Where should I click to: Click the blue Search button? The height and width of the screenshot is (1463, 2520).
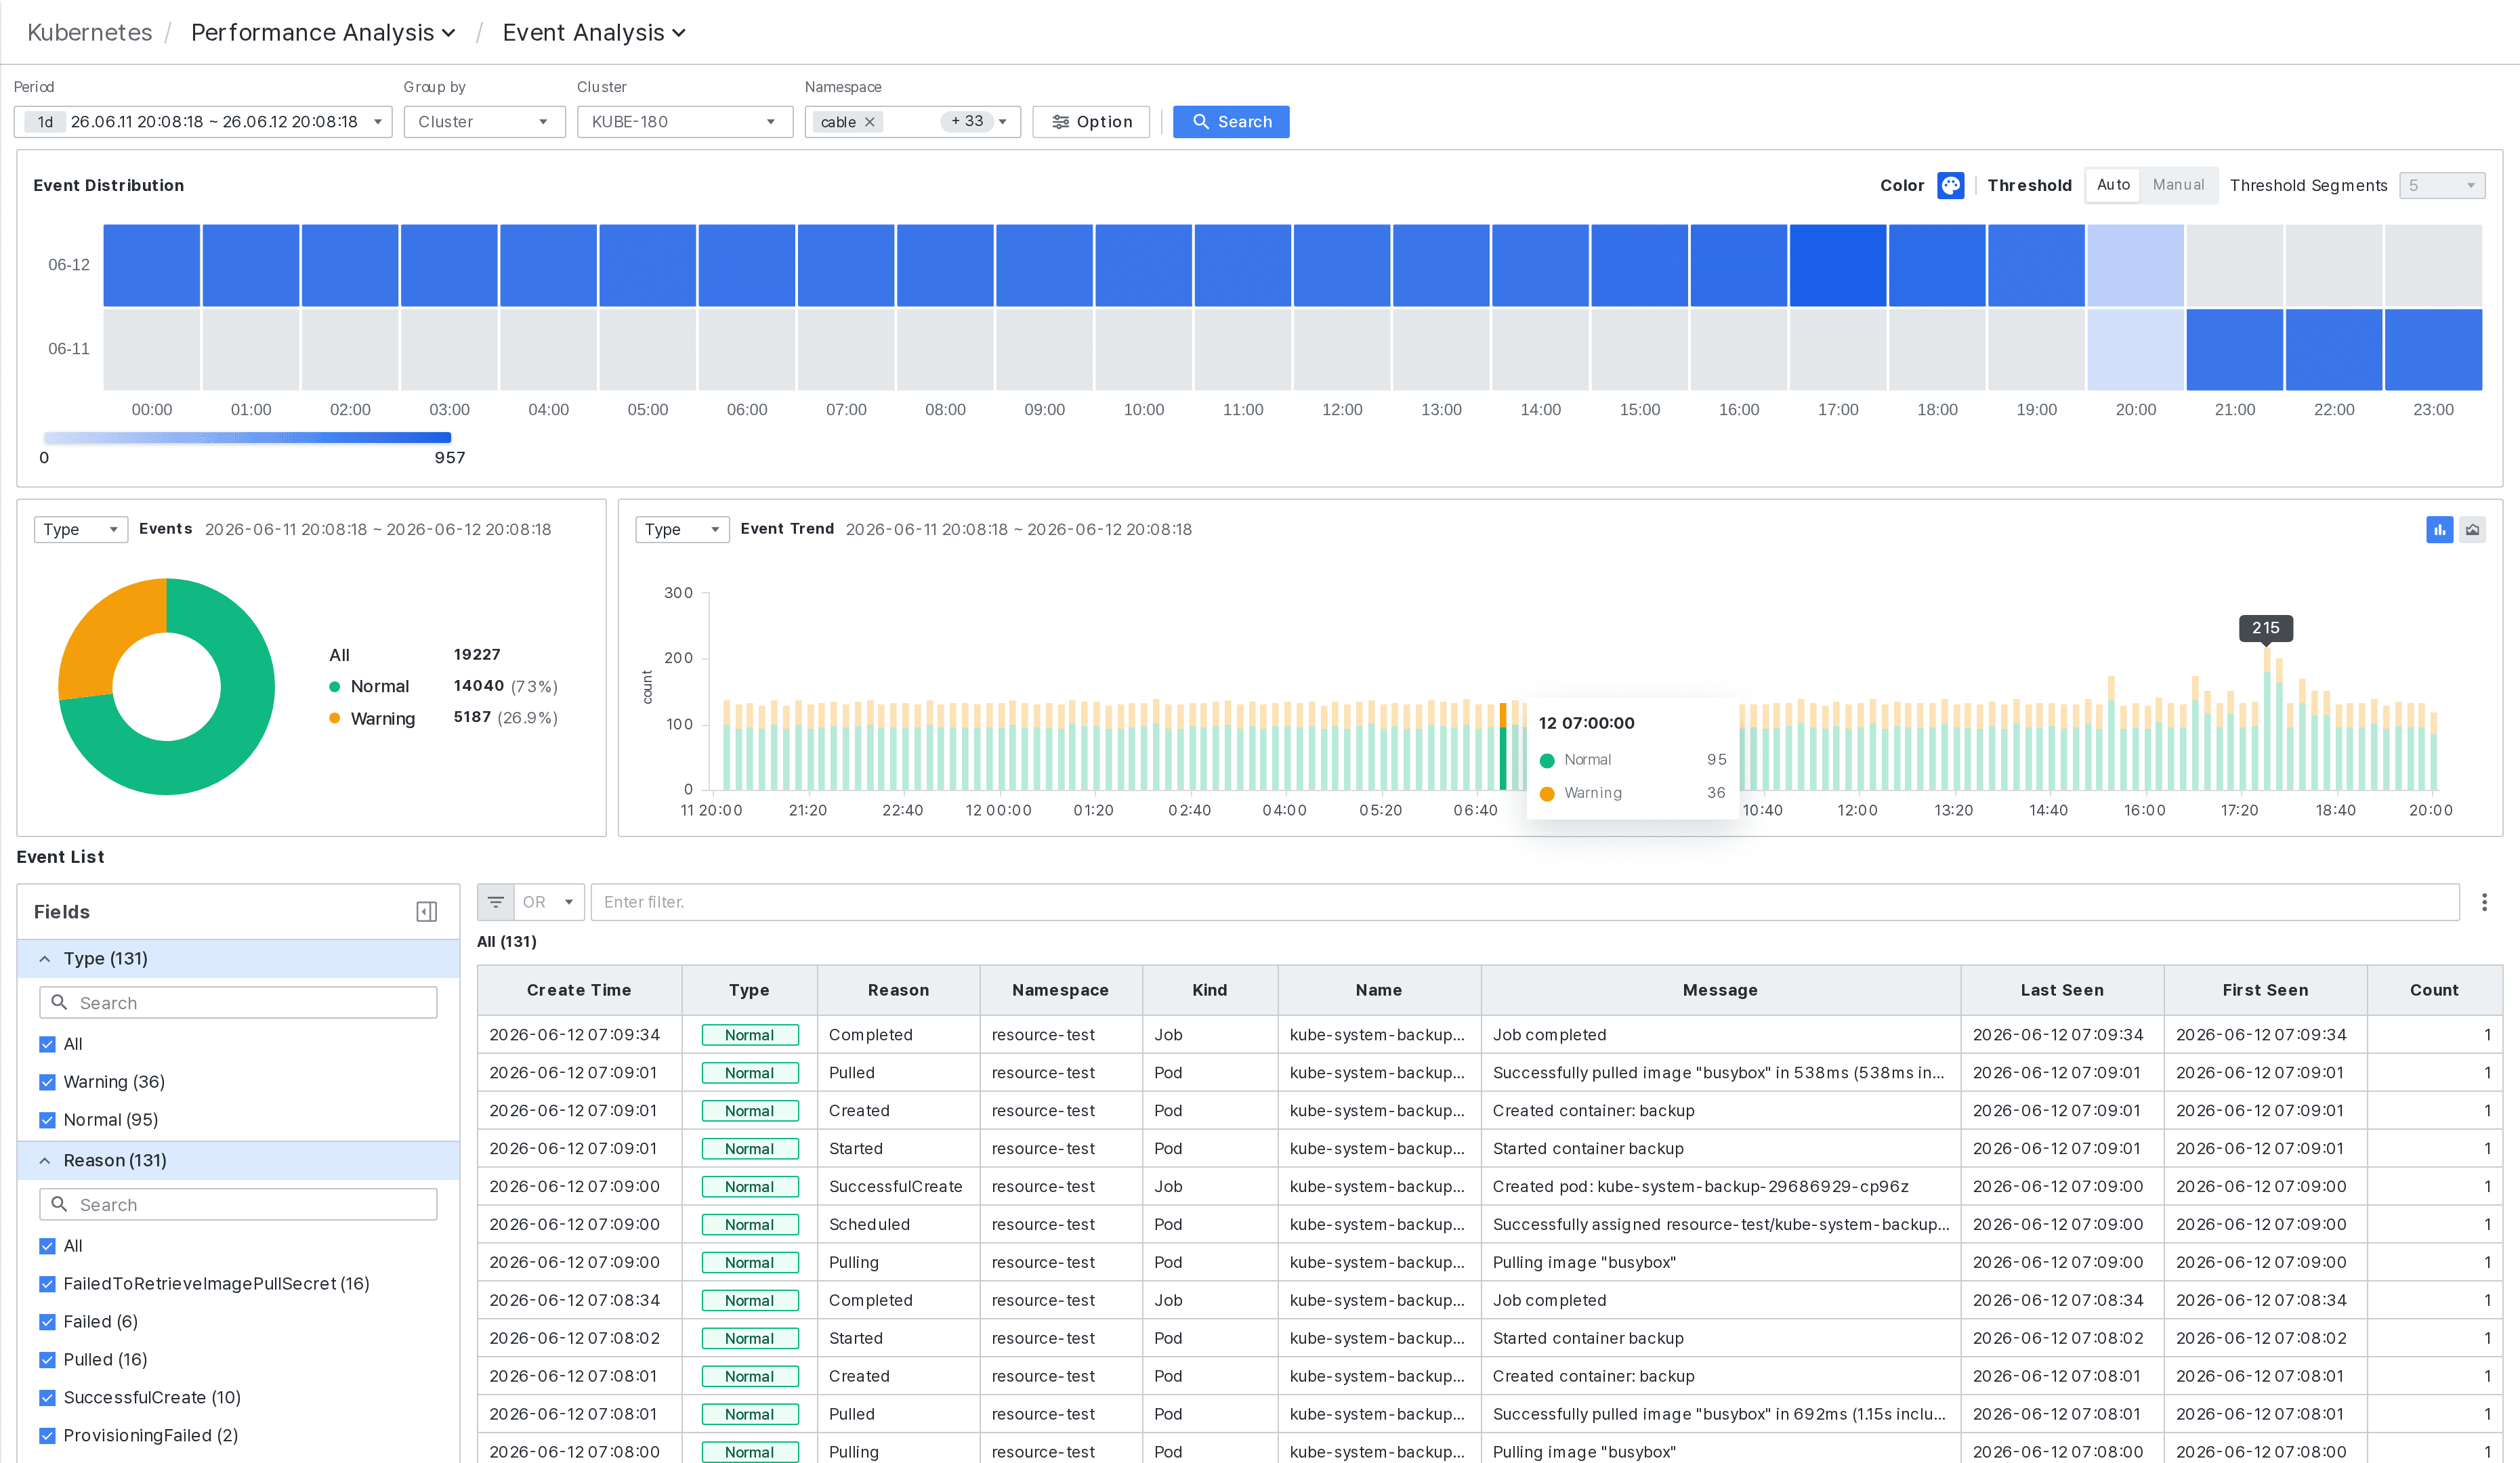(1230, 122)
